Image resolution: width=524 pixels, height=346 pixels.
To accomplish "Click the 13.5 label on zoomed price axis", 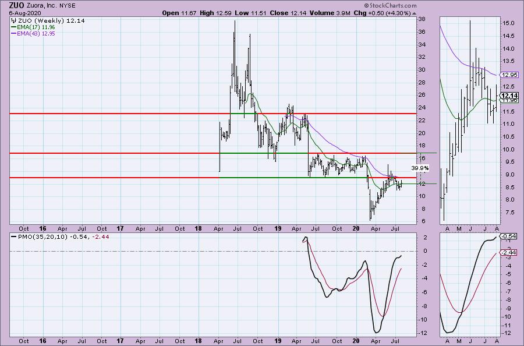I will tap(508, 61).
